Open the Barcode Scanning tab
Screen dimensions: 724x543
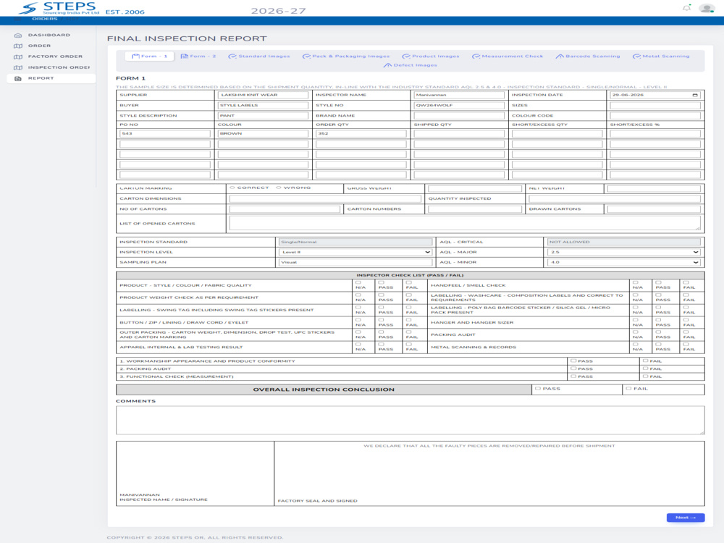pyautogui.click(x=588, y=56)
